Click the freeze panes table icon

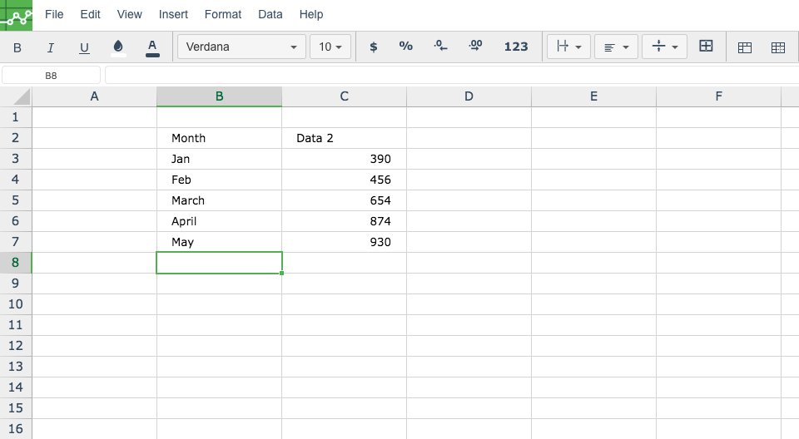pyautogui.click(x=744, y=47)
